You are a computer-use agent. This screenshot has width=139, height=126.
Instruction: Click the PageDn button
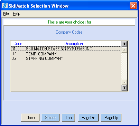point(89,118)
